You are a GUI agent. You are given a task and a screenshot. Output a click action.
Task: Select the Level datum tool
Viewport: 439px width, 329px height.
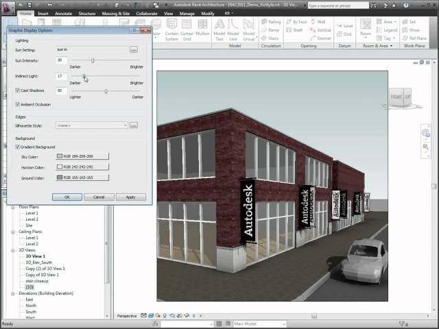click(344, 26)
